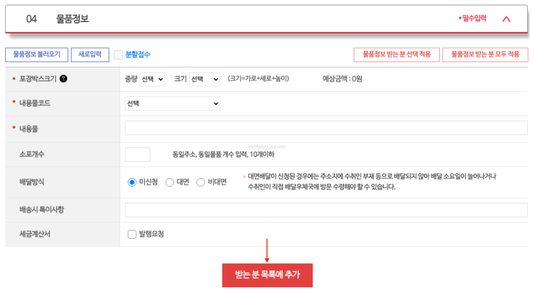The height and width of the screenshot is (294, 534).
Task: Open the 크기 size dropdown
Action: (204, 79)
